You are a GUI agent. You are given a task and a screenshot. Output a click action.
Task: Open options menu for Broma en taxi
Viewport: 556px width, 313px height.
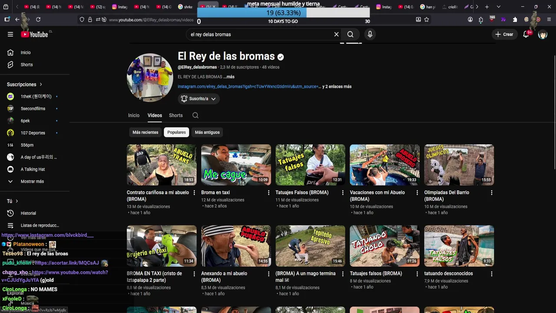click(x=268, y=193)
